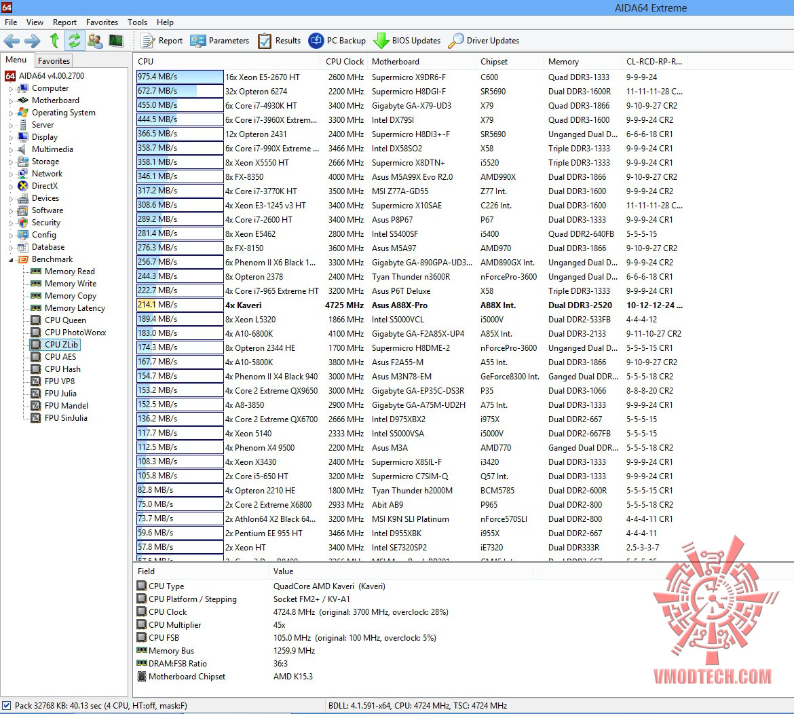This screenshot has height=714, width=794.
Task: Switch to the Menu tab
Action: click(16, 60)
